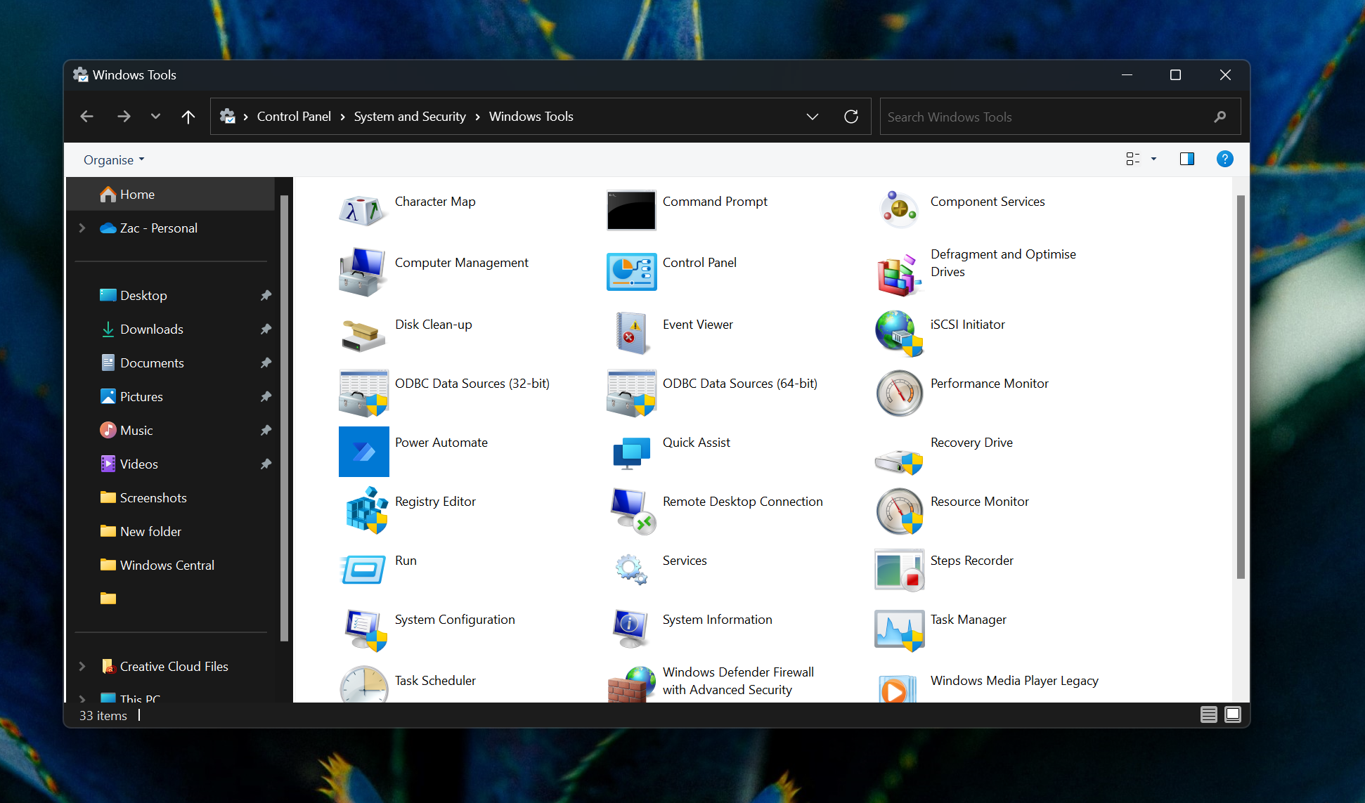The image size is (1365, 803).
Task: Launch the Registry Editor
Action: (x=435, y=501)
